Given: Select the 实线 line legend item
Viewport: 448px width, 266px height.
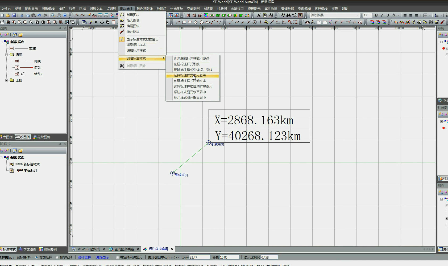Looking at the screenshot, I should tap(32, 48).
